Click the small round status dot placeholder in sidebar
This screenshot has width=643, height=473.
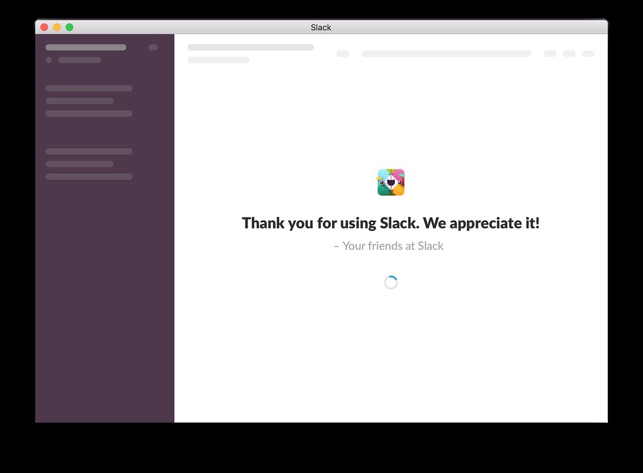click(x=48, y=60)
